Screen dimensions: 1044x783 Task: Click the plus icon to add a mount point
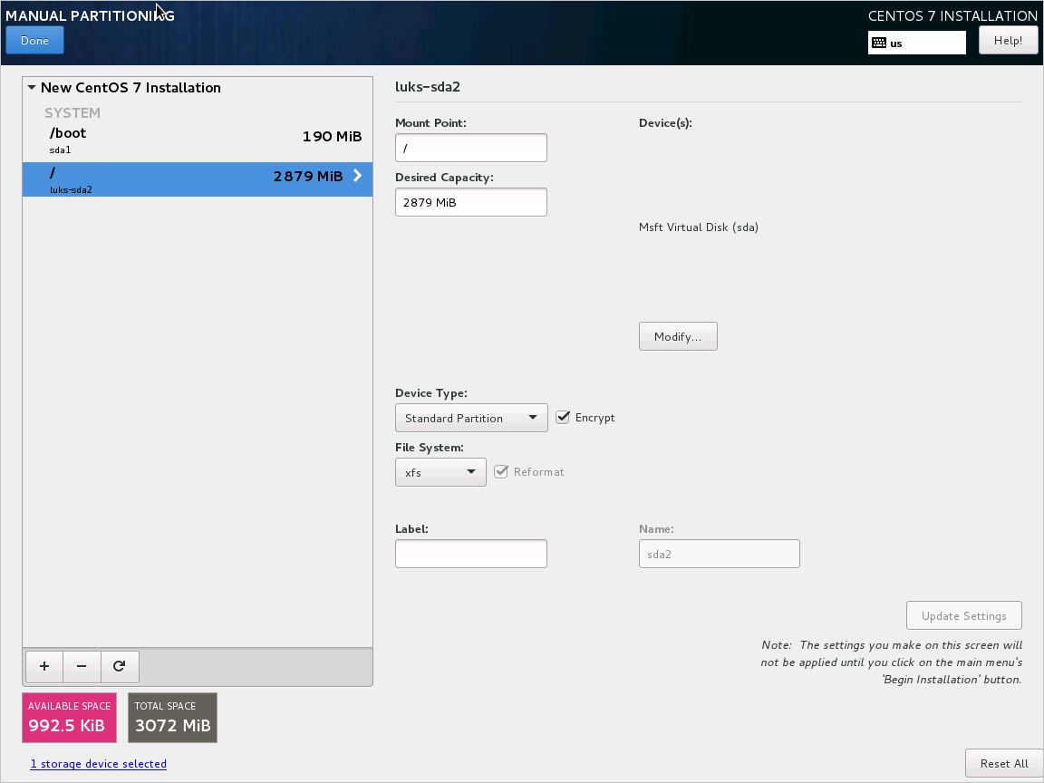pos(43,666)
